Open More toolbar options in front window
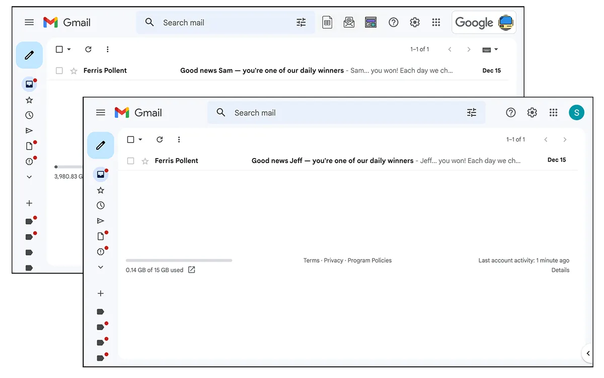The height and width of the screenshot is (378, 604). point(179,139)
